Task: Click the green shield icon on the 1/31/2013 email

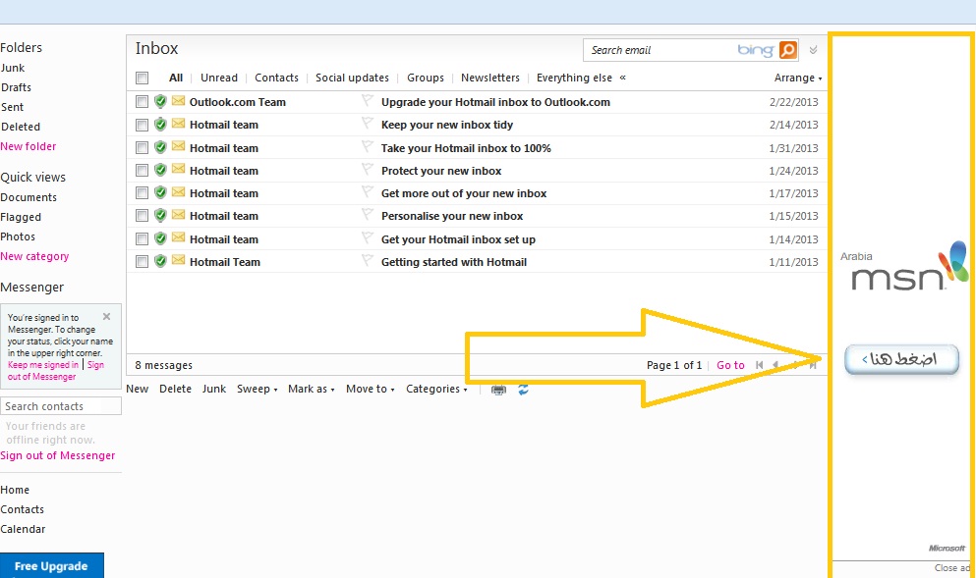Action: pyautogui.click(x=160, y=147)
